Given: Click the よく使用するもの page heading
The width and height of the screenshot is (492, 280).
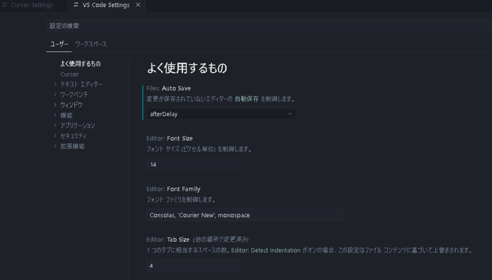Looking at the screenshot, I should [x=187, y=68].
